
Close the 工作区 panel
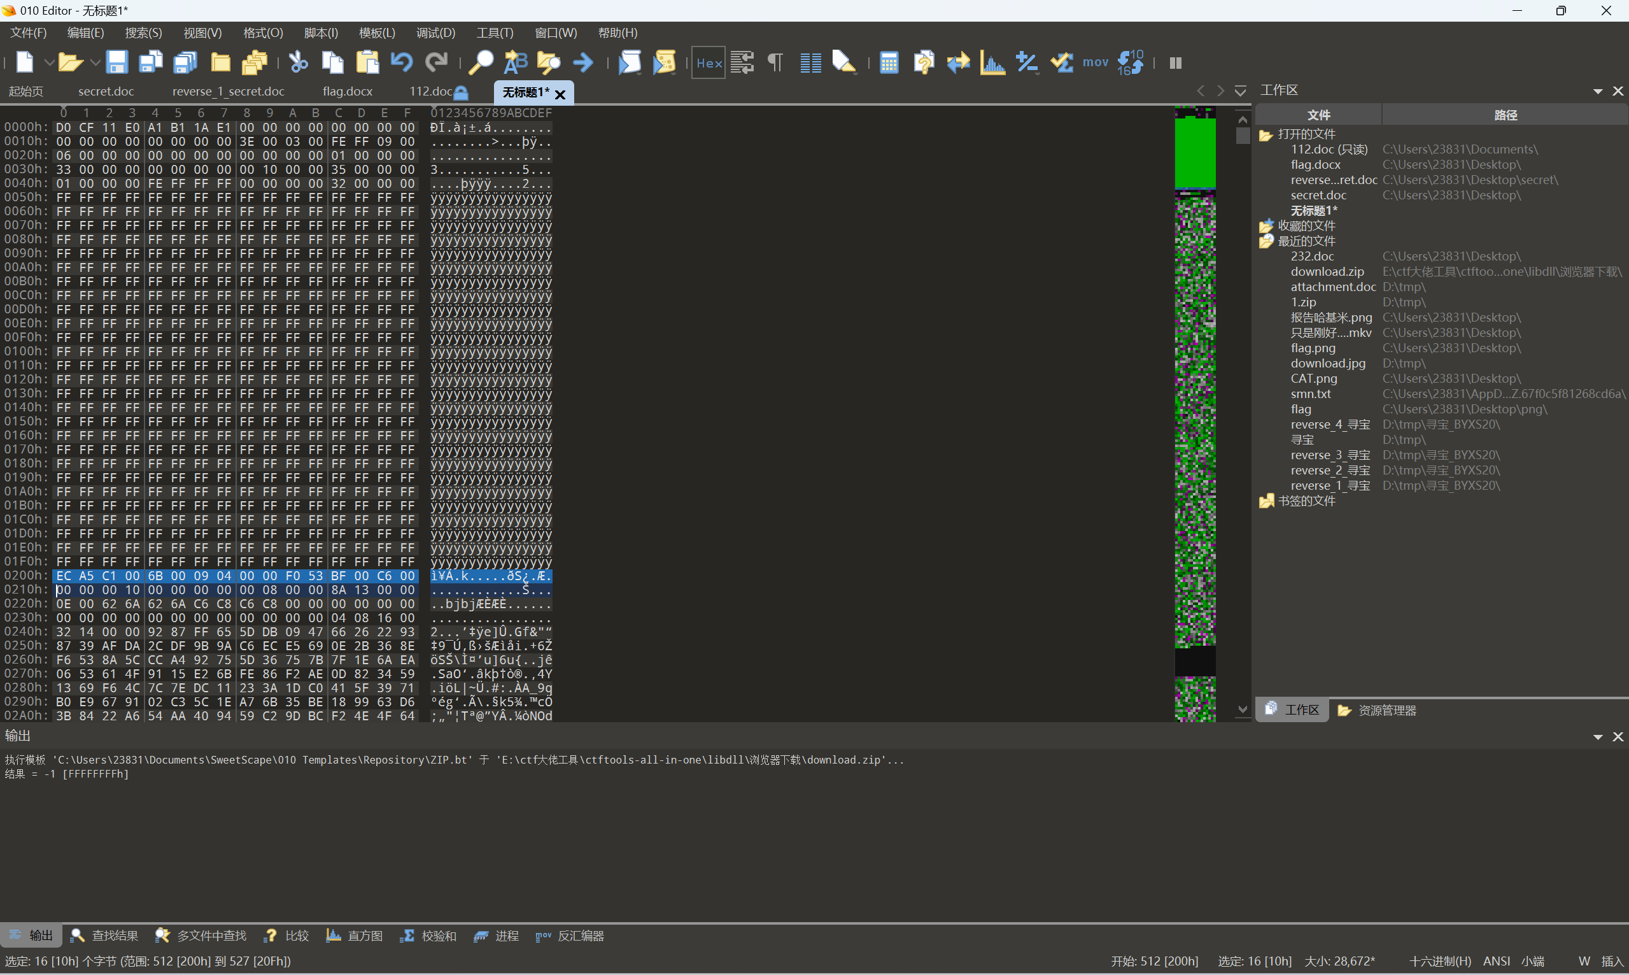coord(1618,91)
